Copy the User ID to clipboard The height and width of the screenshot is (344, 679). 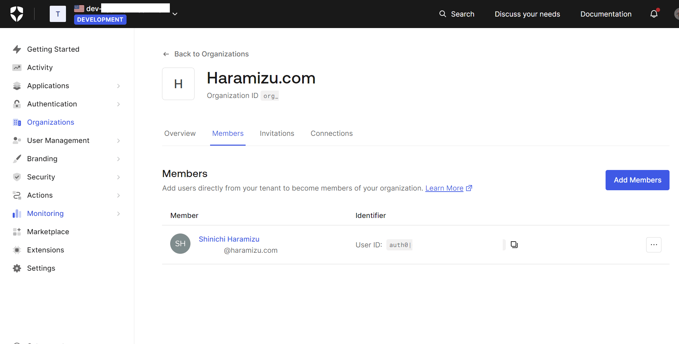click(x=514, y=245)
